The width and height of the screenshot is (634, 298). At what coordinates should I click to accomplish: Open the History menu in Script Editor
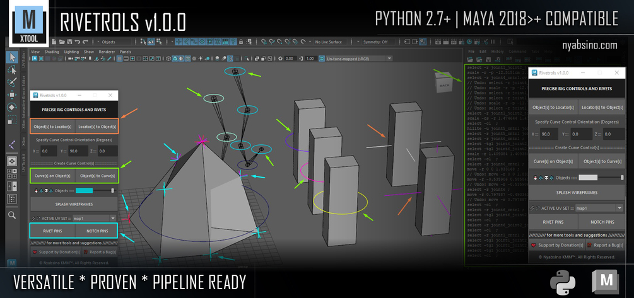tap(497, 52)
